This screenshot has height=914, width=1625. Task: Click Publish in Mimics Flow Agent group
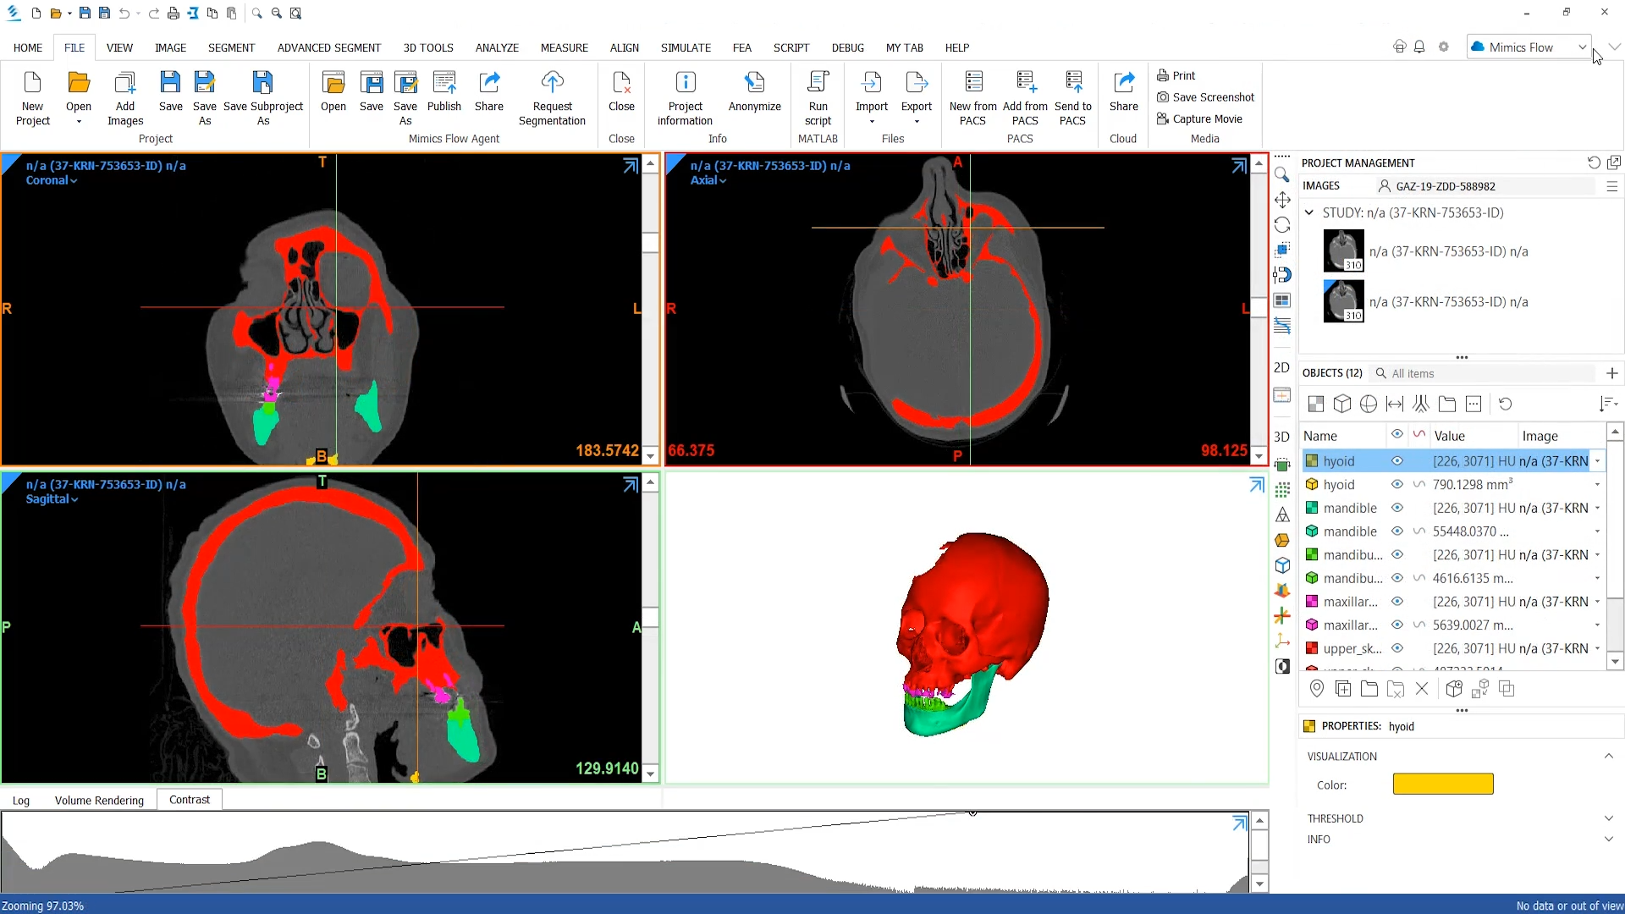click(443, 91)
